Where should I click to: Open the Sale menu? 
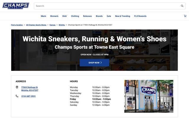click(x=109, y=16)
